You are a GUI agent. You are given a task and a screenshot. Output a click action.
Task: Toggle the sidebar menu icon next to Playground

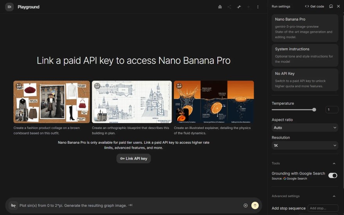(x=9, y=7)
